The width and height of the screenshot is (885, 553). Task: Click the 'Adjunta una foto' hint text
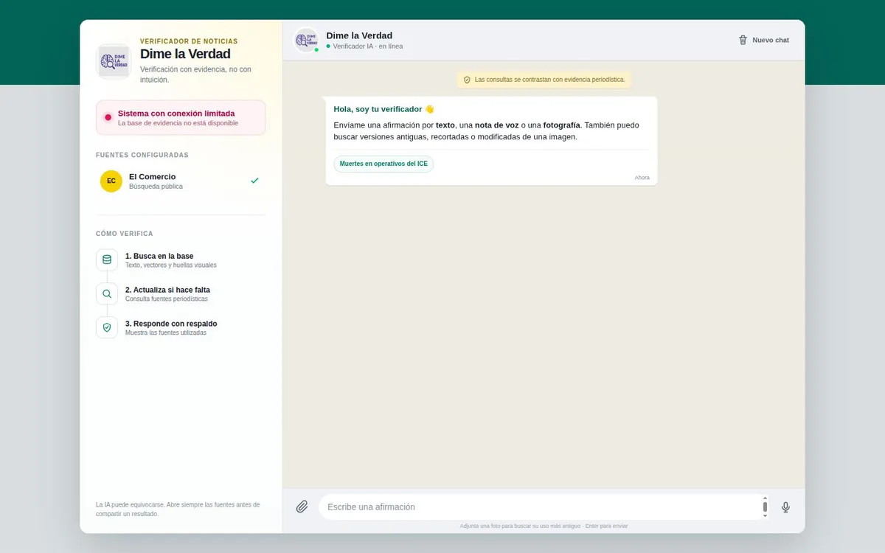(544, 526)
